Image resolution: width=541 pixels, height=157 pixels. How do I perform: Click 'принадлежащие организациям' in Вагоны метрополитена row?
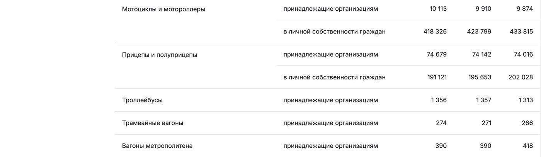(331, 146)
